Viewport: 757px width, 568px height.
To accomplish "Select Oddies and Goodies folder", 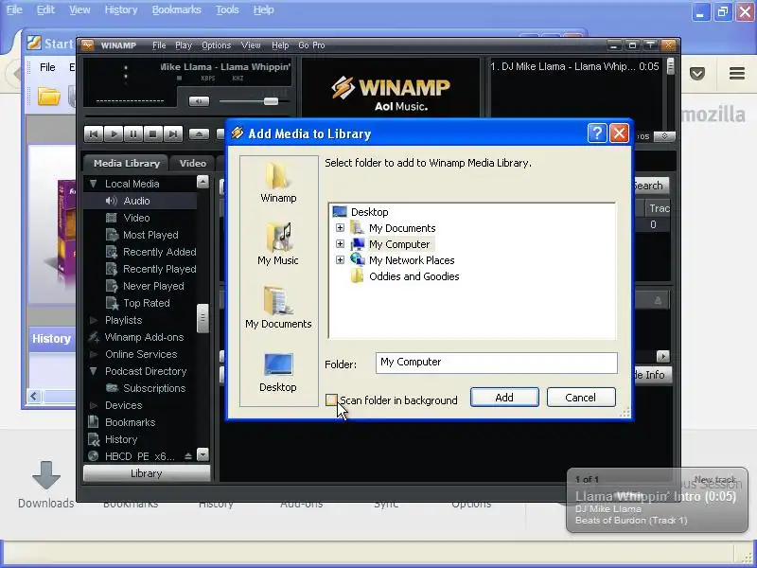I will (x=414, y=276).
